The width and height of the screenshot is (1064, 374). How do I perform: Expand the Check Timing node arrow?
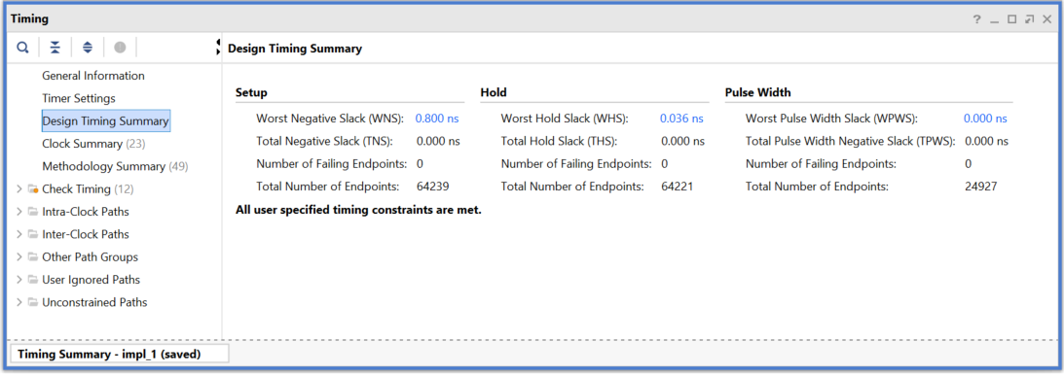(19, 189)
